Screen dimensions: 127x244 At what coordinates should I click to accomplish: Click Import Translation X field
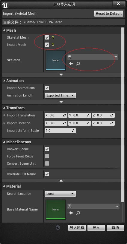point(56,115)
